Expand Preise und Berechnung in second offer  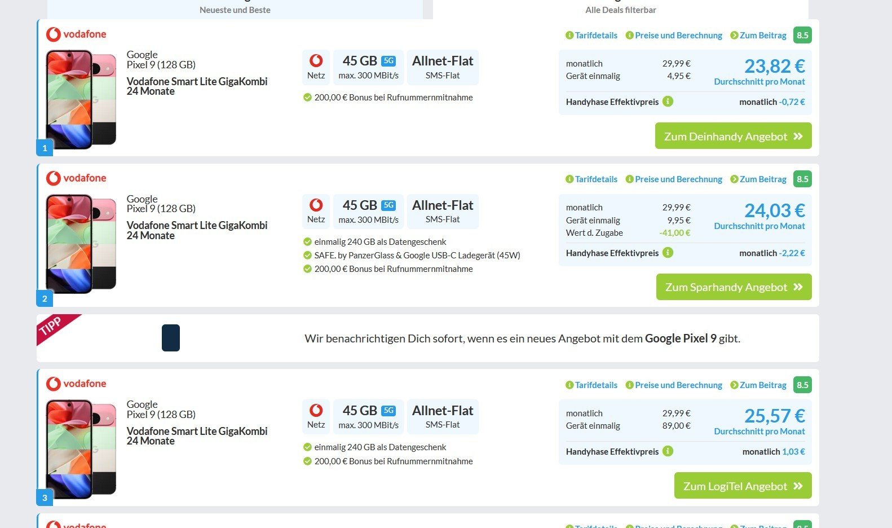click(674, 179)
